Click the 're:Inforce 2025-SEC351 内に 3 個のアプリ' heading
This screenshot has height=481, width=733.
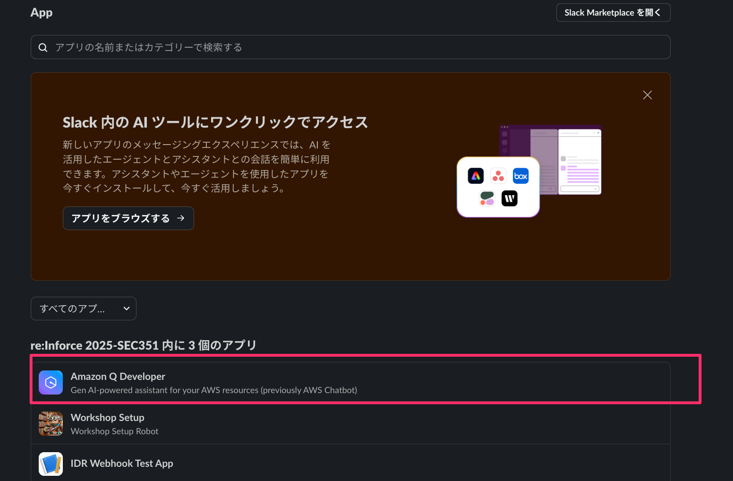coord(144,345)
